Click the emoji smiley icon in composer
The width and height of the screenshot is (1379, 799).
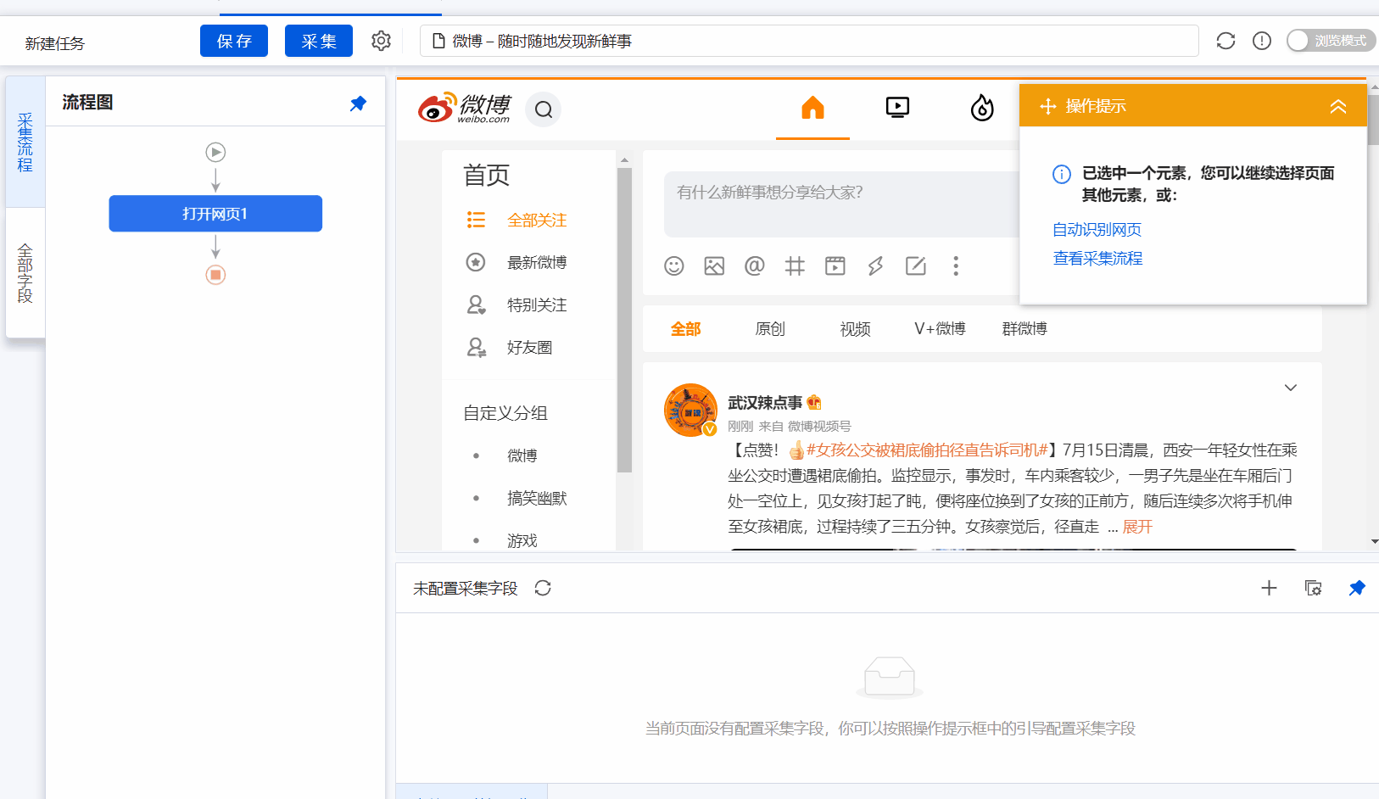pos(674,266)
